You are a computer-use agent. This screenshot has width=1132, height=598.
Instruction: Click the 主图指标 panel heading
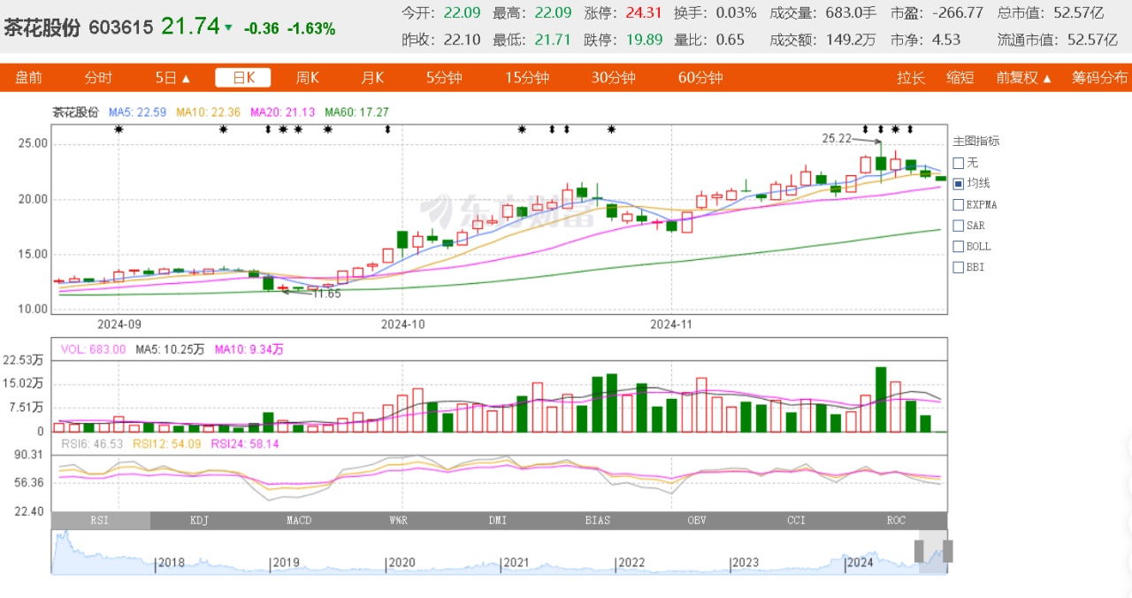(x=976, y=141)
